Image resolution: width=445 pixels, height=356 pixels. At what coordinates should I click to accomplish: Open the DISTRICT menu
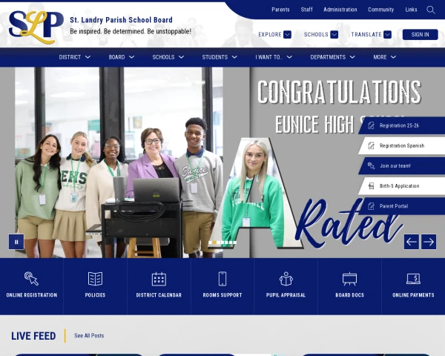click(75, 57)
